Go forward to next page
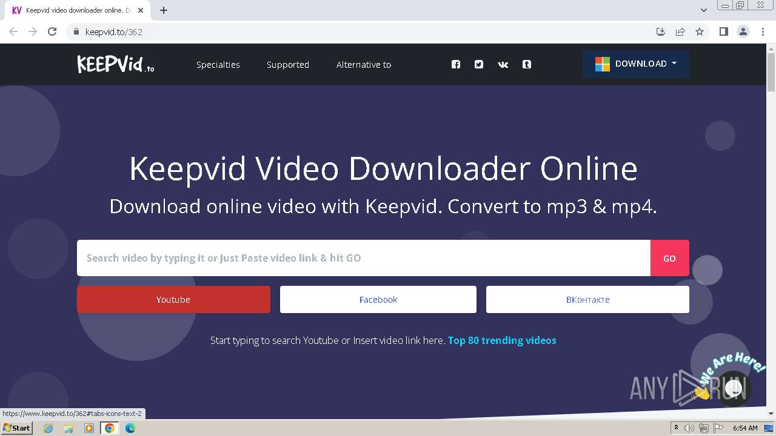Screen dimensions: 776x436 pos(33,31)
